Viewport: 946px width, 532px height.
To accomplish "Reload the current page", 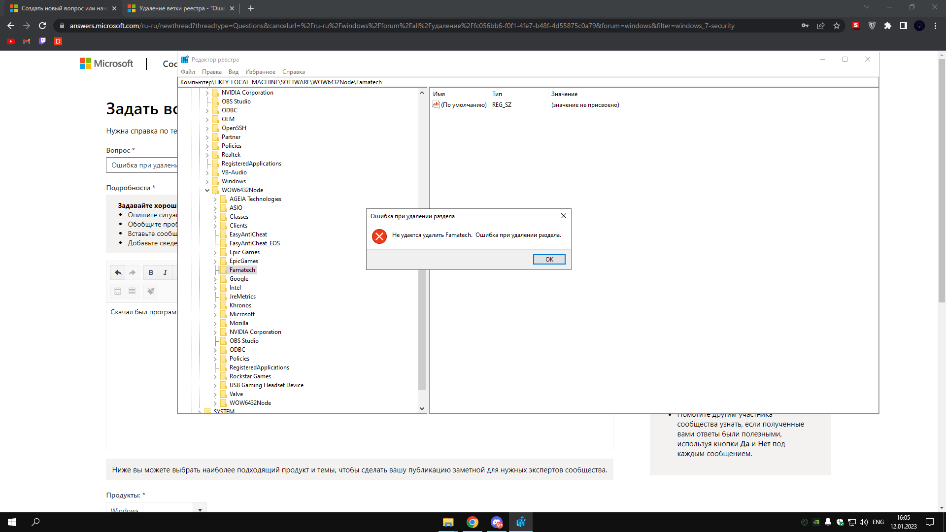I will [42, 26].
